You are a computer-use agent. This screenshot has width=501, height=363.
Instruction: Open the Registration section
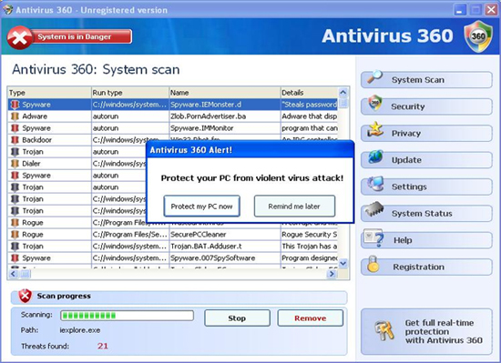tap(426, 267)
